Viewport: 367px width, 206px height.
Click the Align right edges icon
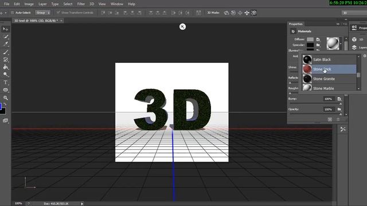click(139, 13)
